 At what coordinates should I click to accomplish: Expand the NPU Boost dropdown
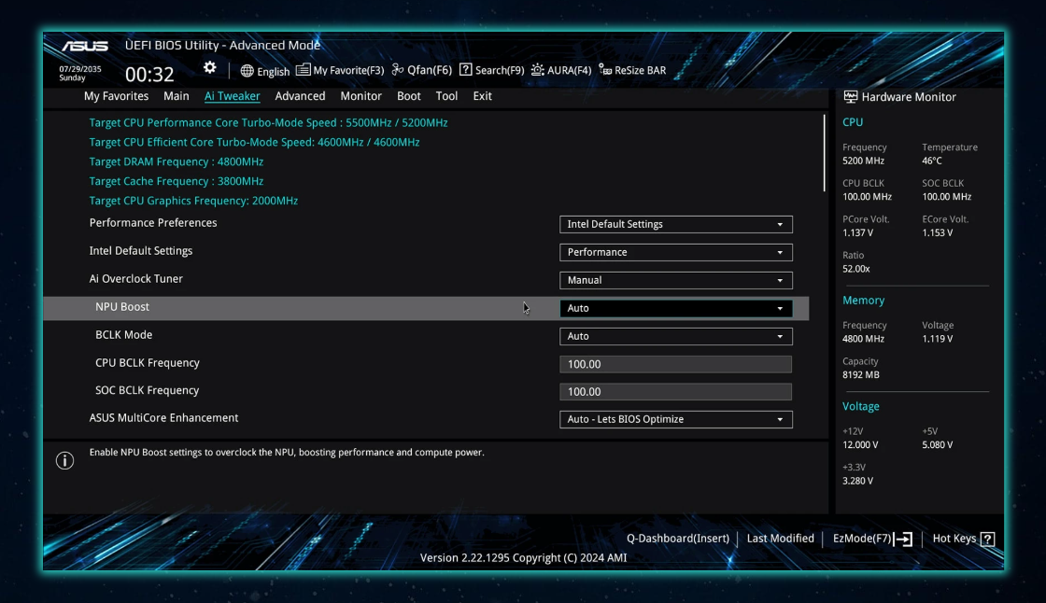[x=676, y=308]
